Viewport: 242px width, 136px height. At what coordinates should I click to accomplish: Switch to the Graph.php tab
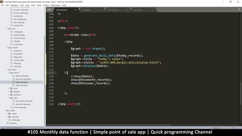86,10
